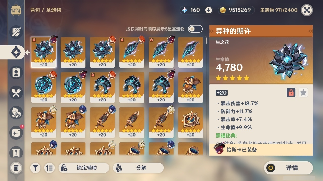This screenshot has width=323, height=181.
Task: Toggle the star favorite mark
Action: [303, 93]
